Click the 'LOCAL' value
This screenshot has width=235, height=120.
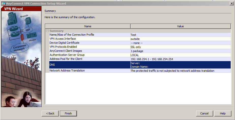tap(135, 55)
